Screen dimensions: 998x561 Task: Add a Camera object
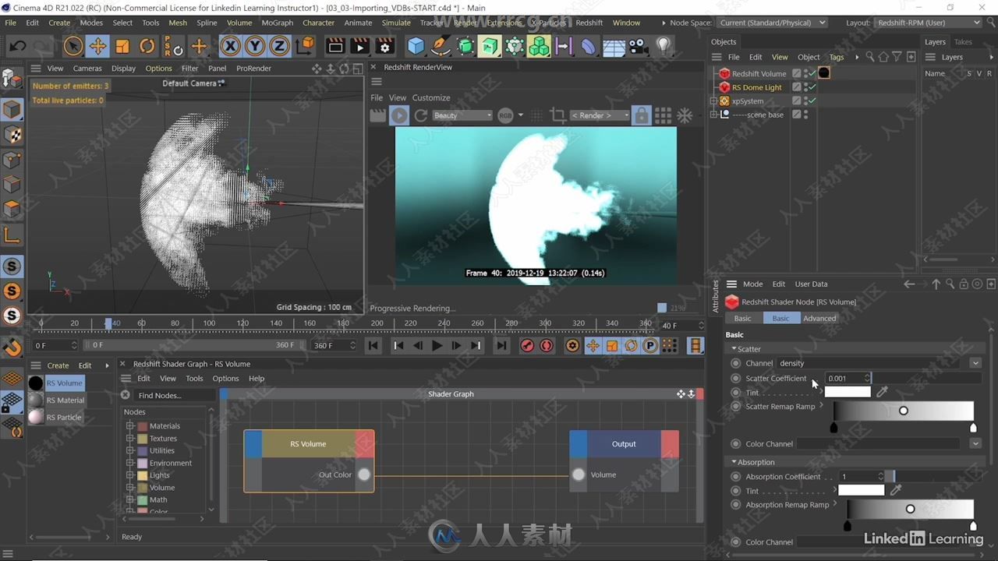(638, 46)
